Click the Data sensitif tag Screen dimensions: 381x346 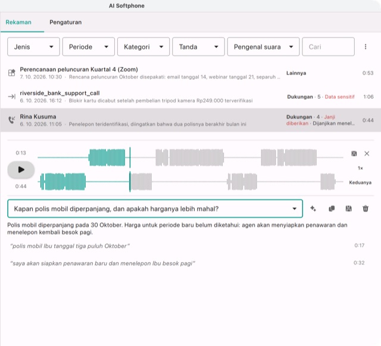point(339,97)
